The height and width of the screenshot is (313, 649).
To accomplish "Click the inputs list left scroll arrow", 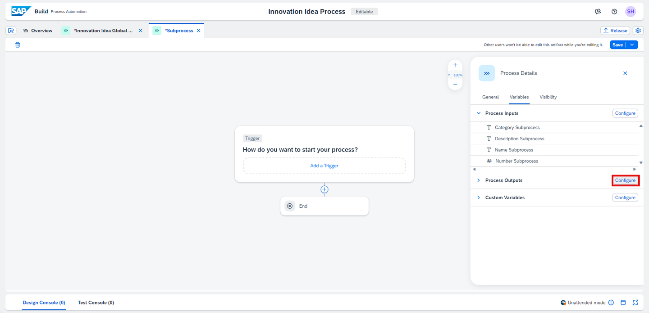I will pyautogui.click(x=474, y=170).
